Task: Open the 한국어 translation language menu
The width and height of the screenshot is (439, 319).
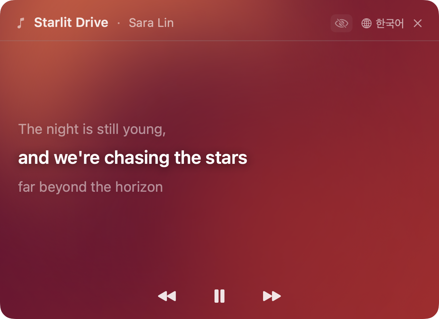Action: pyautogui.click(x=383, y=23)
